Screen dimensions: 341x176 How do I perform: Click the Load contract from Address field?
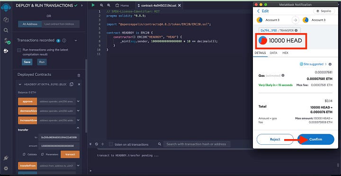(x=61, y=24)
